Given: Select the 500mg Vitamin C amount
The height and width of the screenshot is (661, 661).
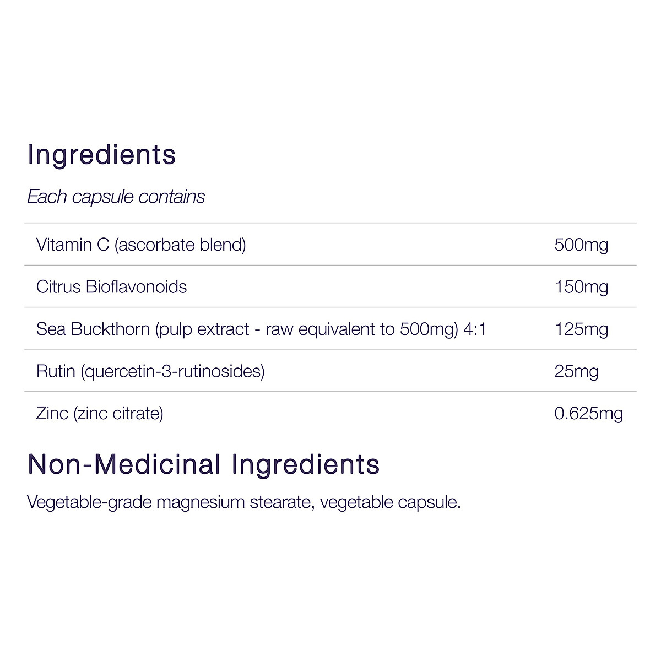Looking at the screenshot, I should tap(581, 245).
